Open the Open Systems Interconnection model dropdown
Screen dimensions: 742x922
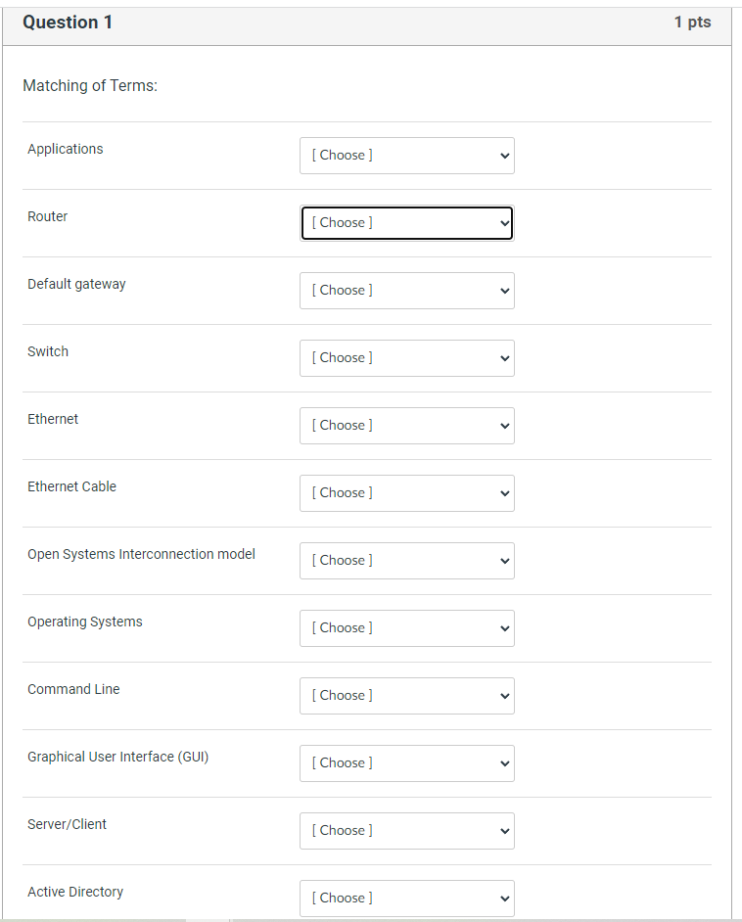click(406, 560)
